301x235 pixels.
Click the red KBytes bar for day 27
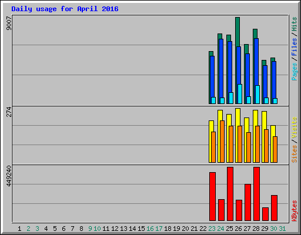(x=248, y=203)
